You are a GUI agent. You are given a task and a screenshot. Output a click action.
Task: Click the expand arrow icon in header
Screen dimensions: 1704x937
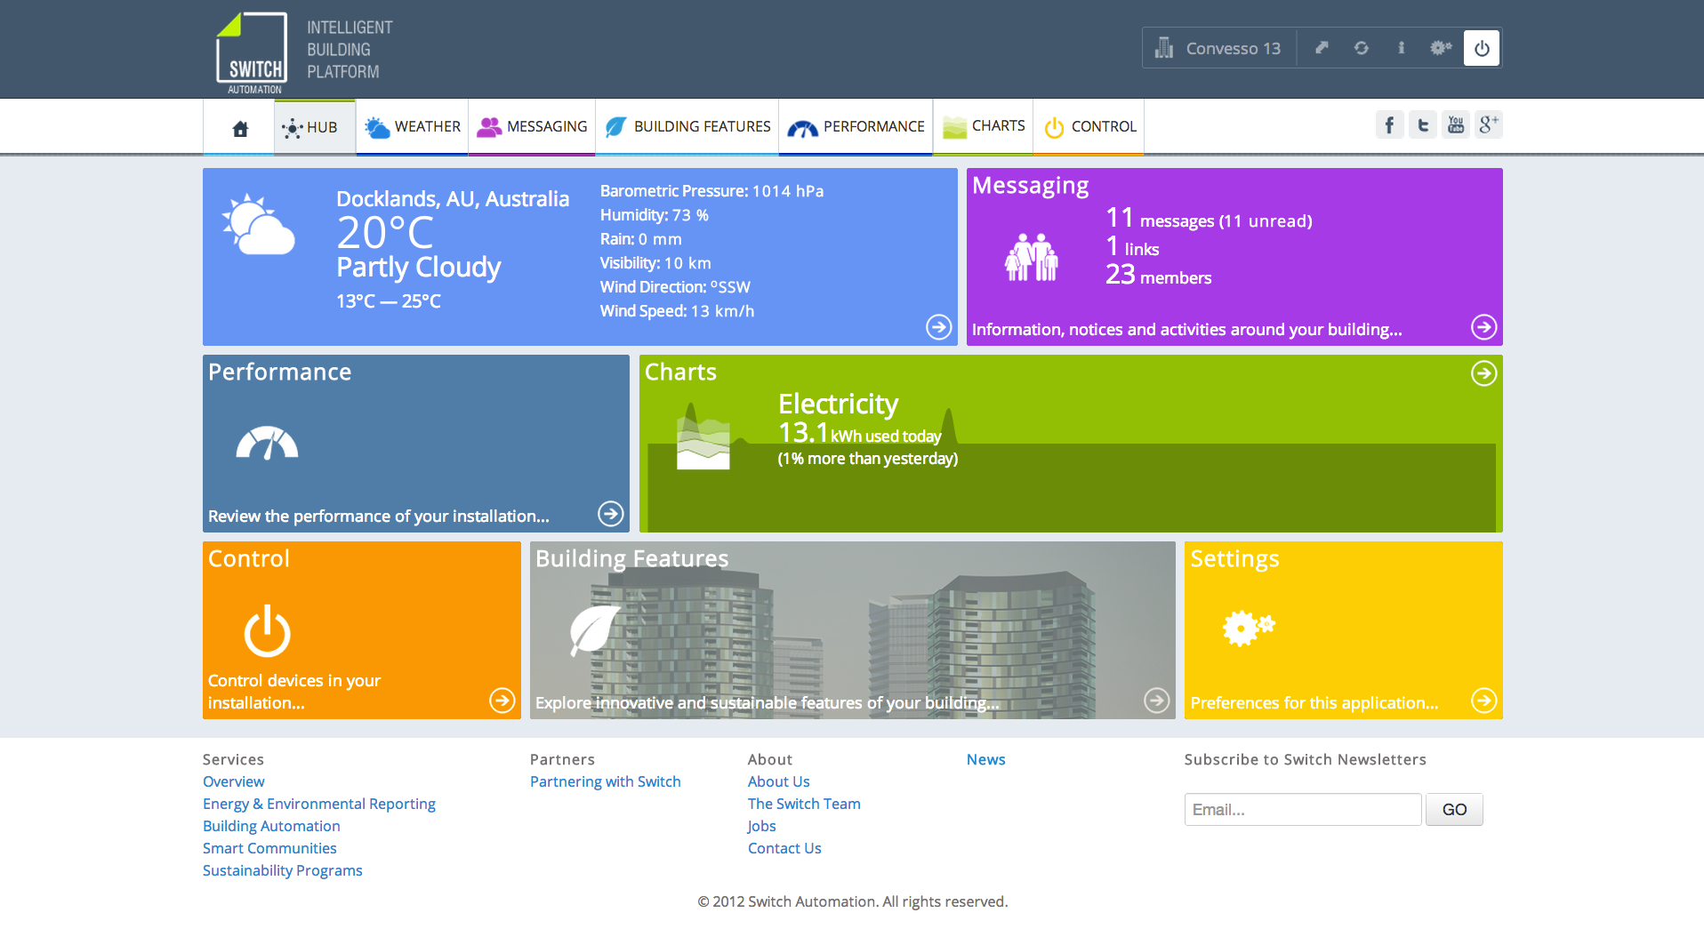click(x=1322, y=48)
